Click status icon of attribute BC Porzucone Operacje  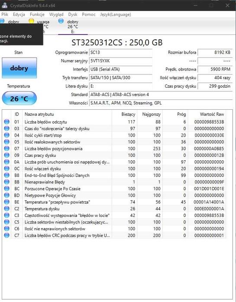(7, 188)
